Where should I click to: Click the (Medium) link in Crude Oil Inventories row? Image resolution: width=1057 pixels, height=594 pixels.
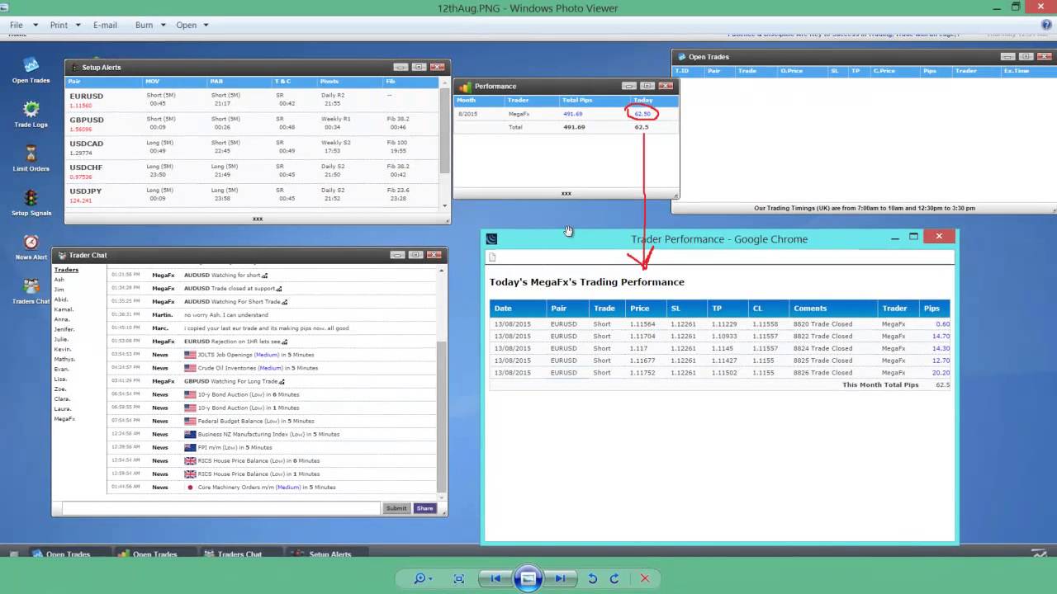[270, 368]
